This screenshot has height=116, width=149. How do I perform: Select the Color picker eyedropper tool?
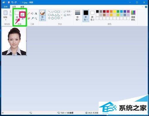[x=32, y=18]
